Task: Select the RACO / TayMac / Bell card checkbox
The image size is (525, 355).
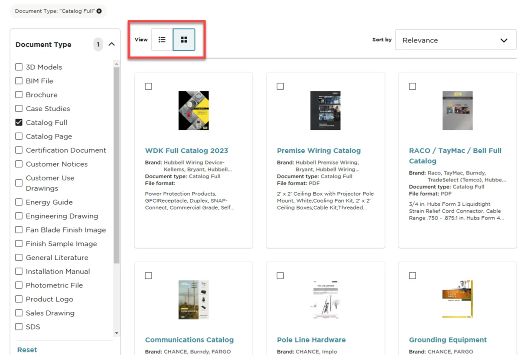Action: point(412,87)
